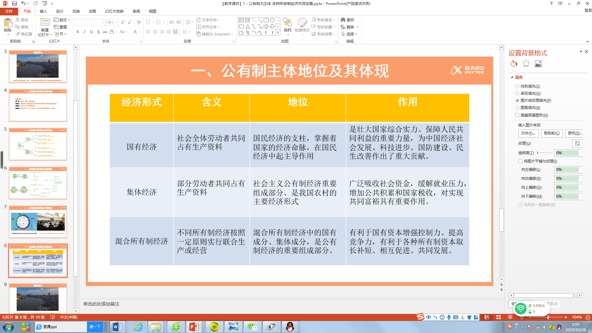Screen dimensions: 592x333
Task: Select the Effects pentagon icon in format pane
Action: click(x=526, y=64)
